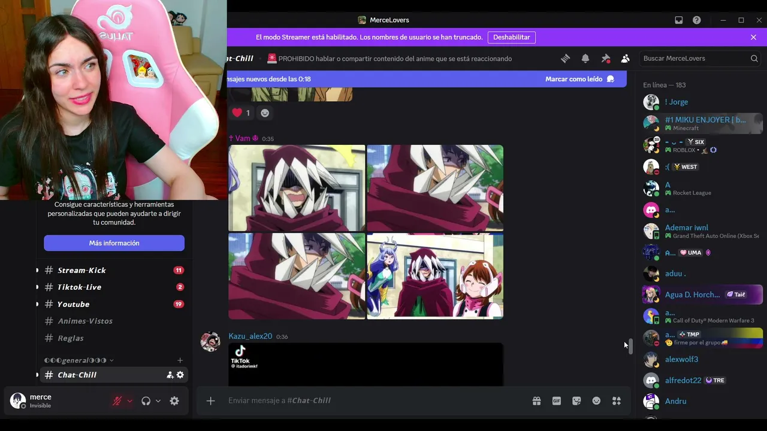The image size is (767, 431).
Task: Open the Threads icon in channel header
Action: pos(565,59)
